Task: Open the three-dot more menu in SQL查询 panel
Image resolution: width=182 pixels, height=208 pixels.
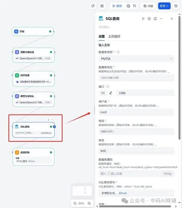Action: pos(161,19)
